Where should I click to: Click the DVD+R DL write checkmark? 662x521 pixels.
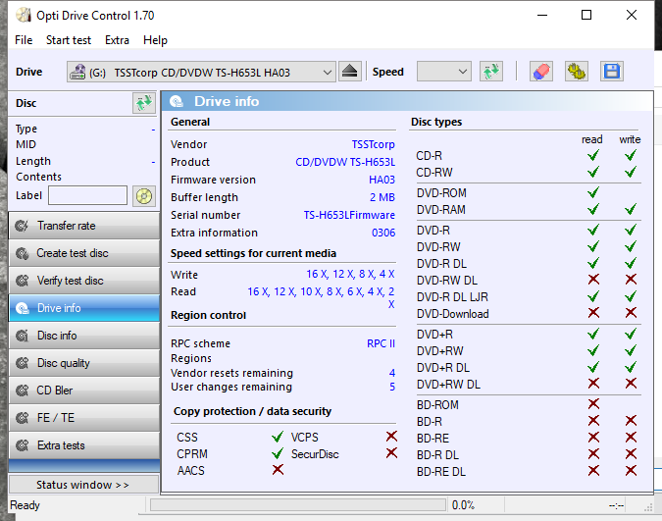(x=631, y=367)
